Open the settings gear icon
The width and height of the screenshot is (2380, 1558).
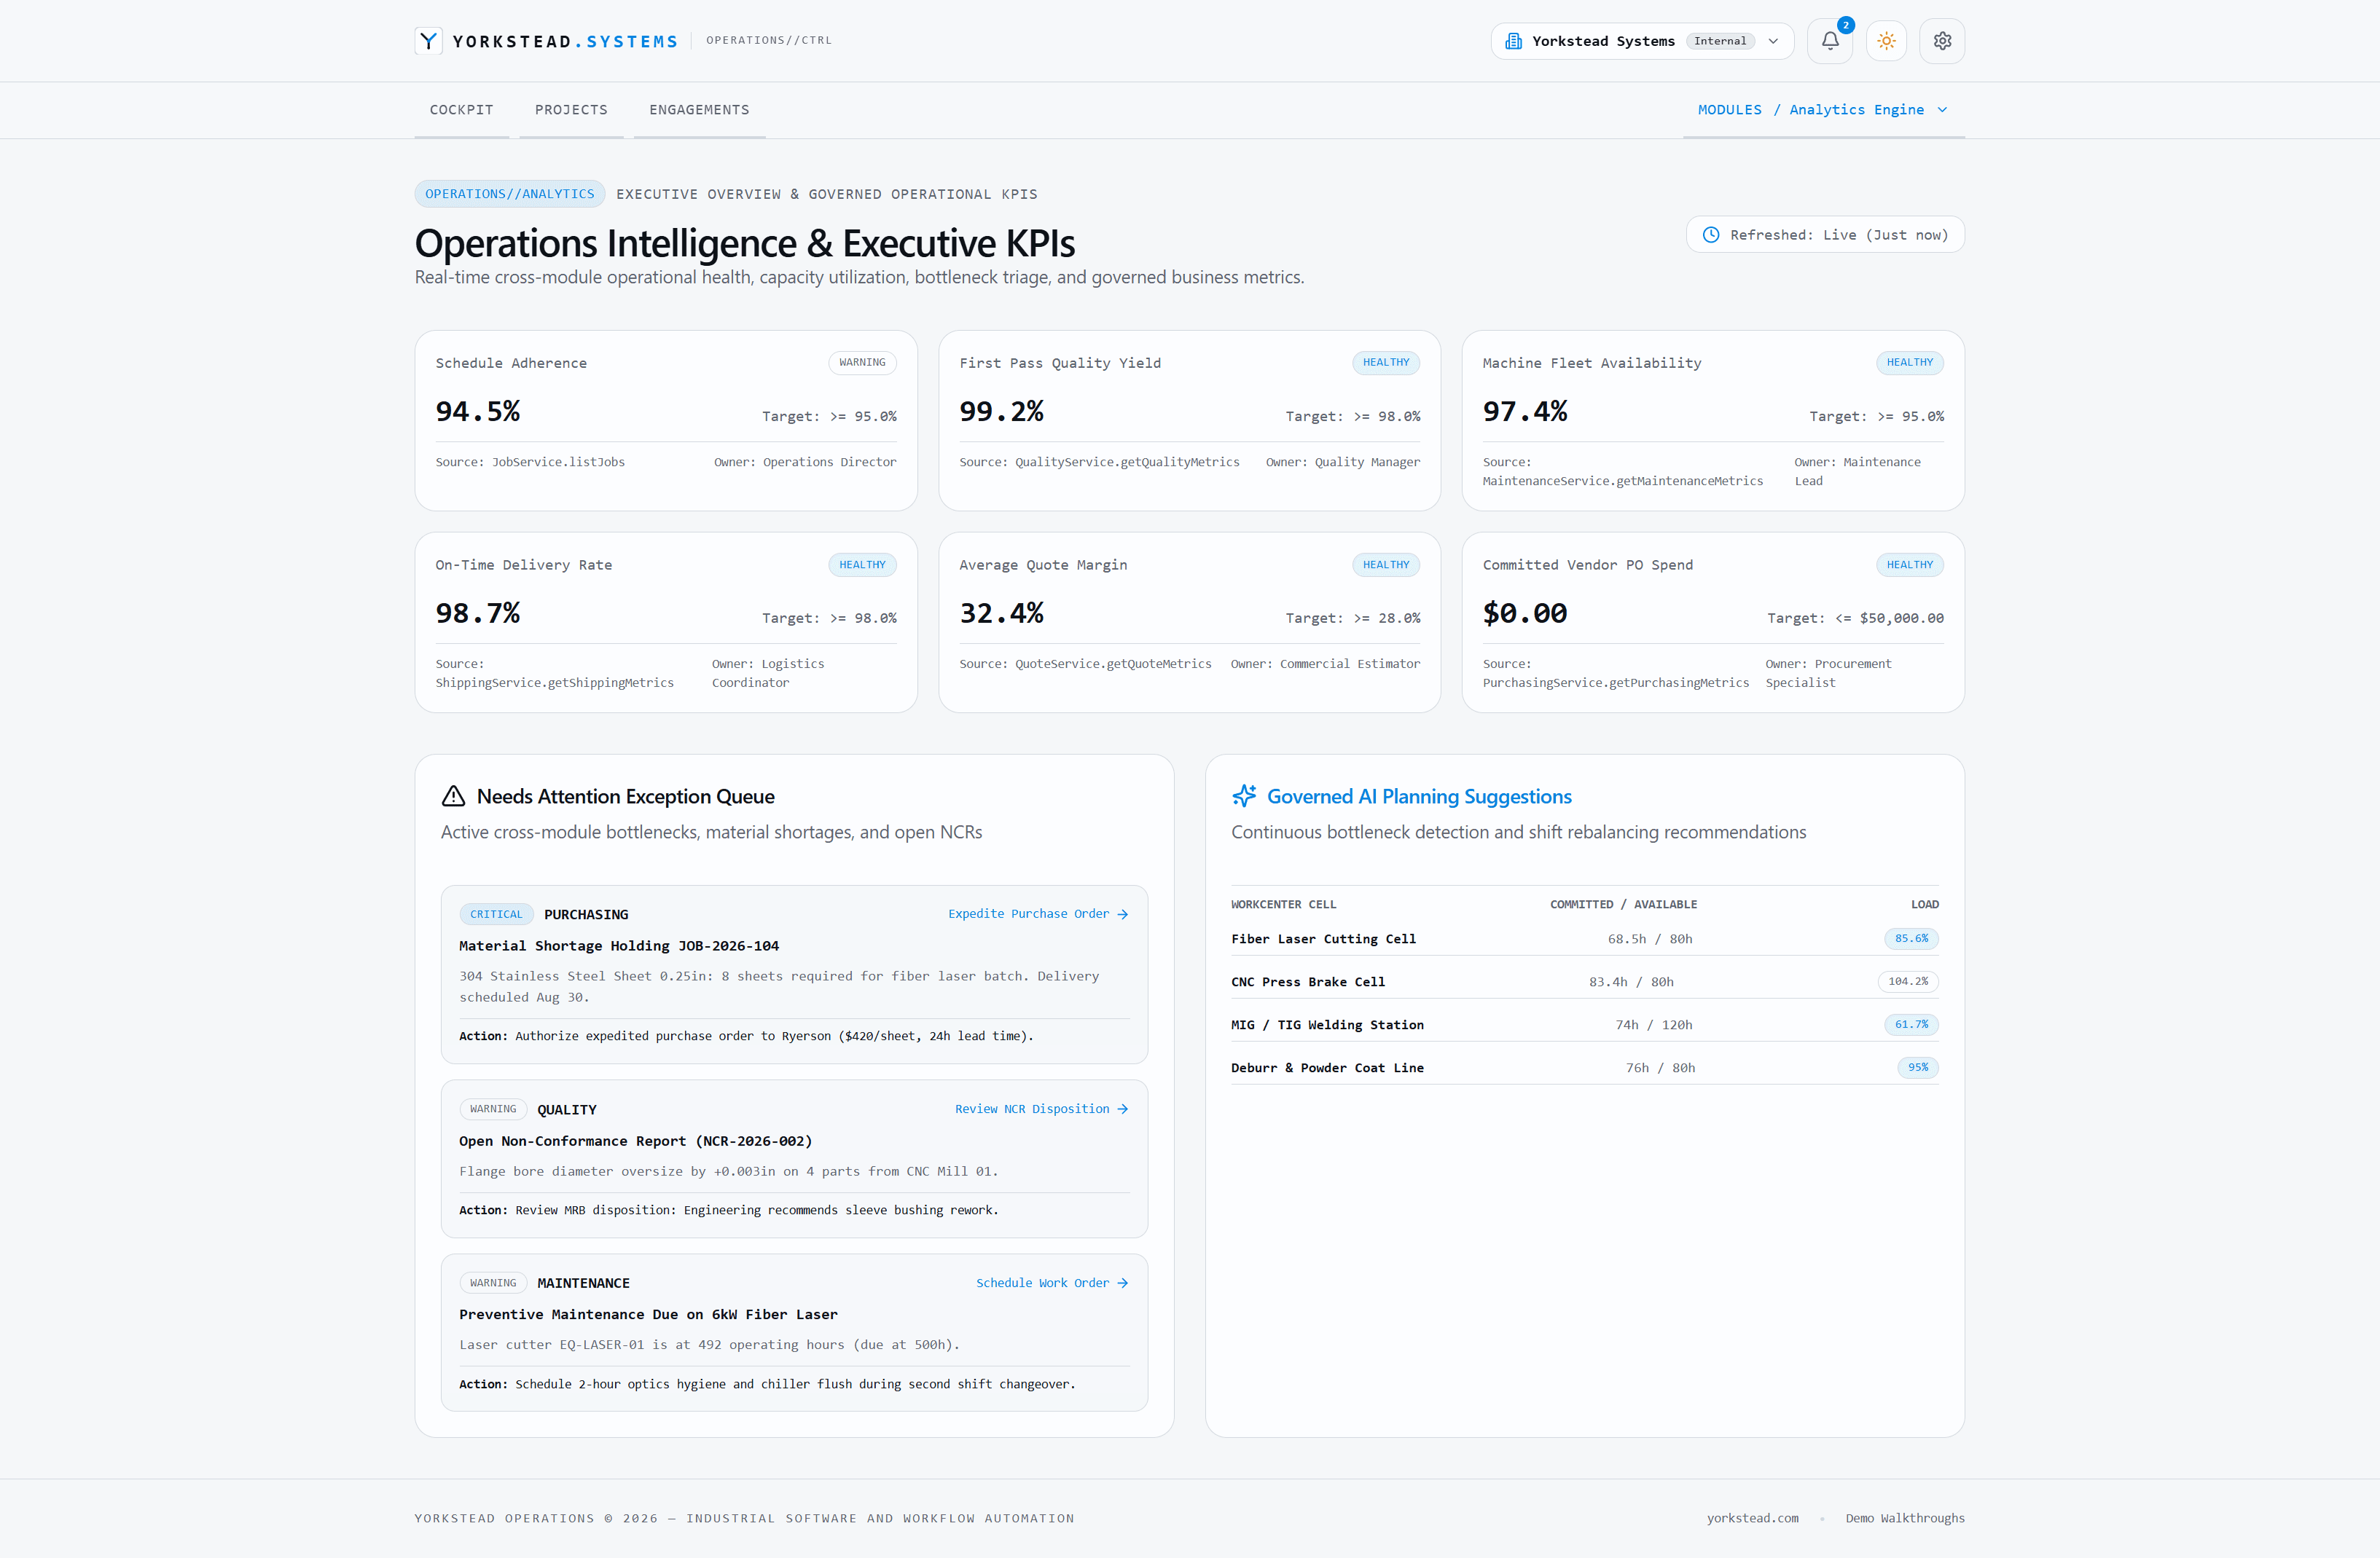click(1942, 41)
